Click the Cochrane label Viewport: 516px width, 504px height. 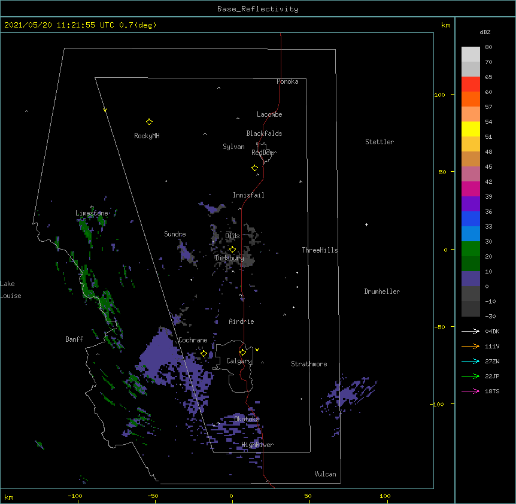click(193, 340)
